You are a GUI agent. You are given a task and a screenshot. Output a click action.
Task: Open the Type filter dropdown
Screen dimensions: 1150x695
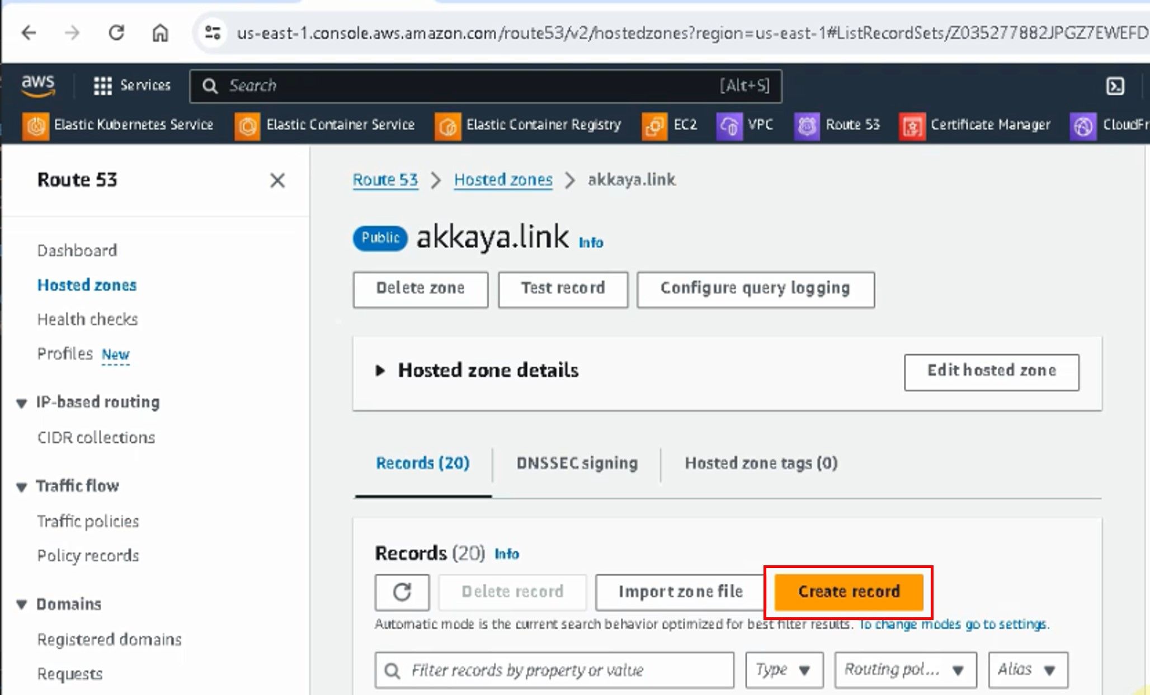[x=784, y=669]
